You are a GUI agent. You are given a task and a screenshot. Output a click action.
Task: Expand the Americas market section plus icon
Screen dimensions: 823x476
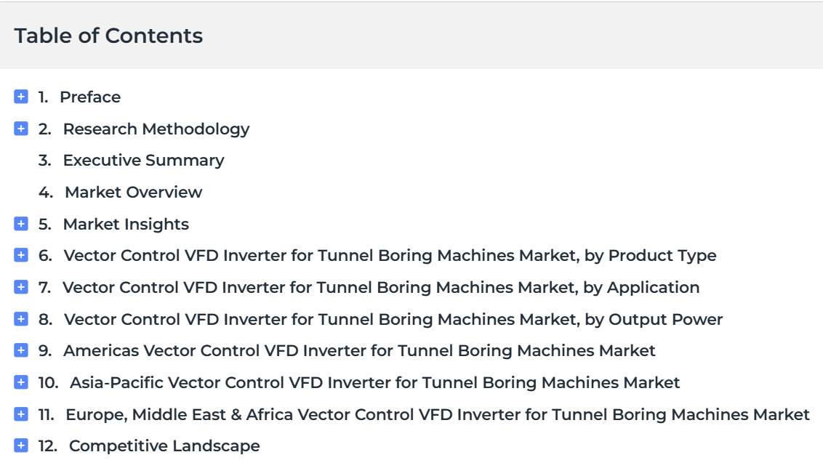(x=21, y=350)
